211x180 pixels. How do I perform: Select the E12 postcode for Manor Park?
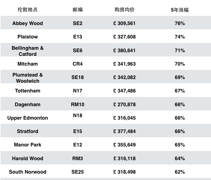pos(78,145)
